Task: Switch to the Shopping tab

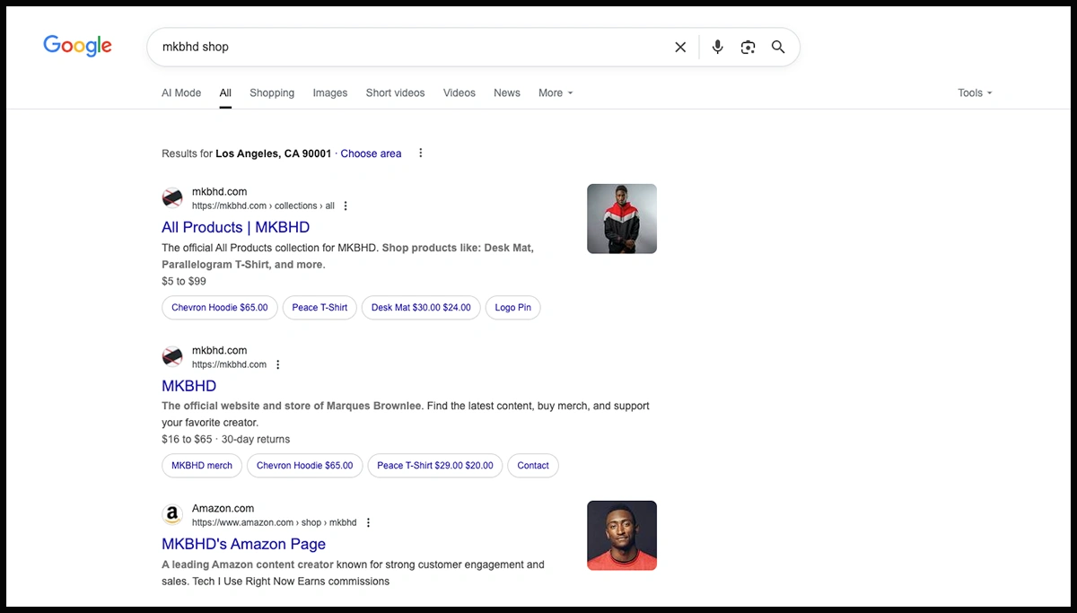Action: (x=272, y=93)
